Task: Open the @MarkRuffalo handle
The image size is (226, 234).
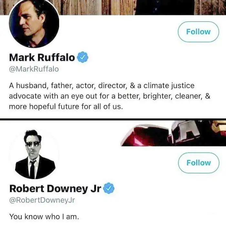Action: pos(34,69)
